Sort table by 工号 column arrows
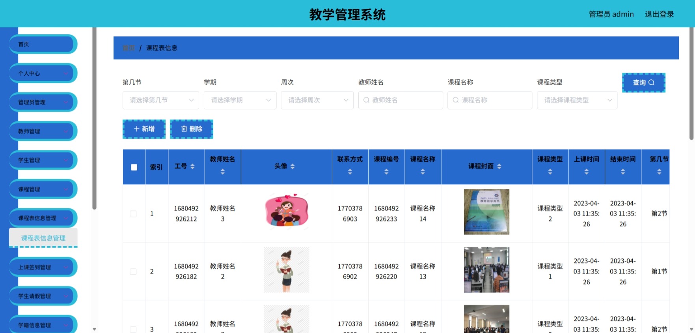Viewport: 695px width, 333px height. 192,166
